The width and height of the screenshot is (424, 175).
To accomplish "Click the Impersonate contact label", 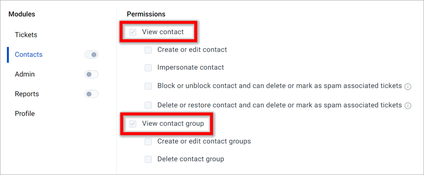I will coord(191,67).
